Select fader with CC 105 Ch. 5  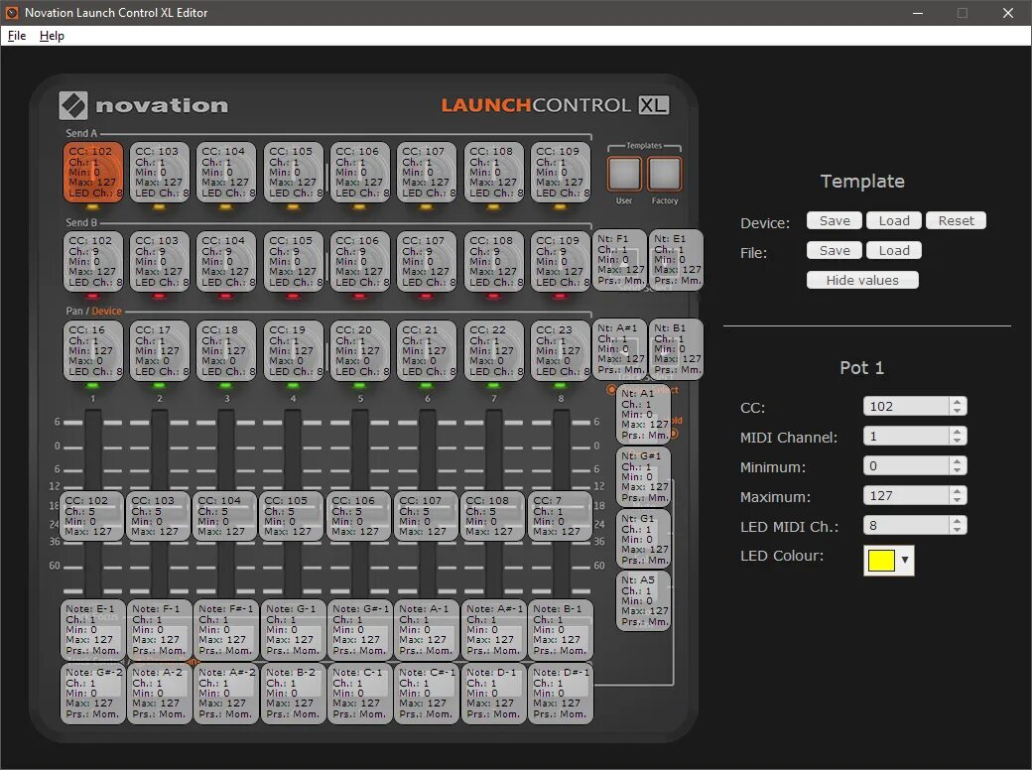[292, 516]
